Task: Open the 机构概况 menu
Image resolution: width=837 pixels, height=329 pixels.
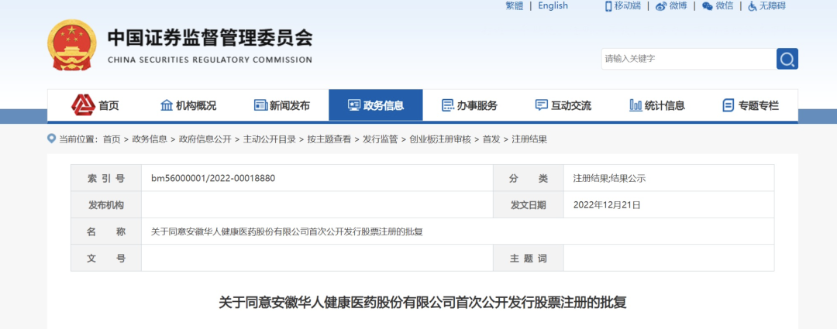Action: [x=188, y=105]
